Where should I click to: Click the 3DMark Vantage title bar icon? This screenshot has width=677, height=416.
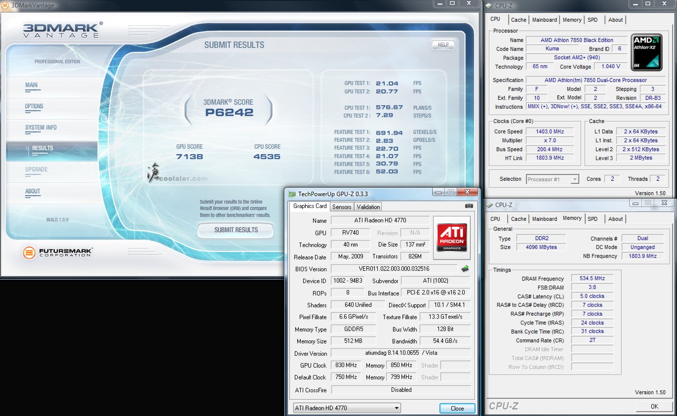click(x=5, y=5)
